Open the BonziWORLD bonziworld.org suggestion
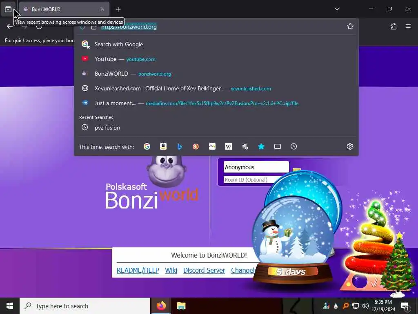The width and height of the screenshot is (418, 314). pyautogui.click(x=216, y=74)
